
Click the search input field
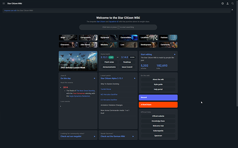click(x=118, y=27)
